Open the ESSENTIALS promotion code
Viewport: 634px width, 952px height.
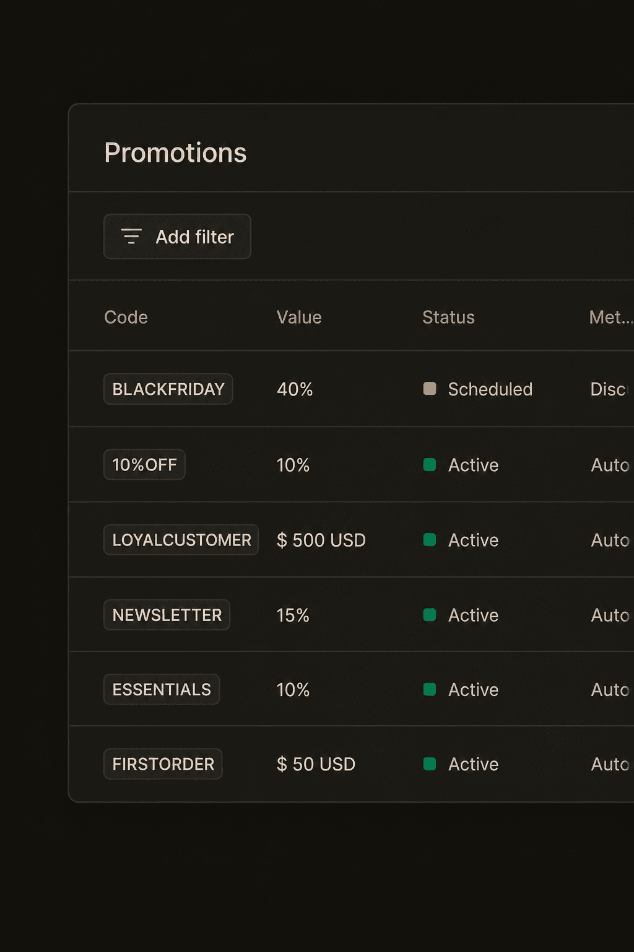162,689
